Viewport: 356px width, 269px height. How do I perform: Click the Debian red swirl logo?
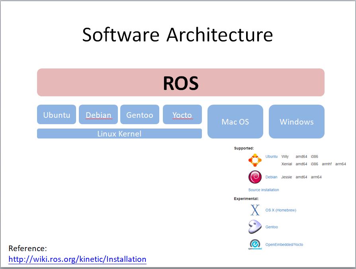(x=254, y=177)
